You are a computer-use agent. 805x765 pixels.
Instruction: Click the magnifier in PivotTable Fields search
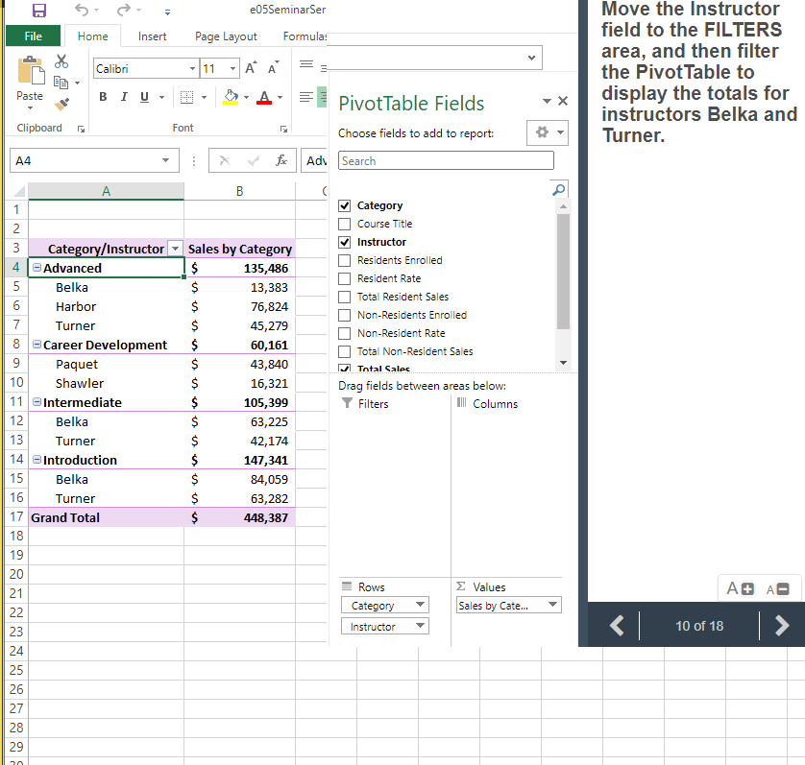[559, 189]
